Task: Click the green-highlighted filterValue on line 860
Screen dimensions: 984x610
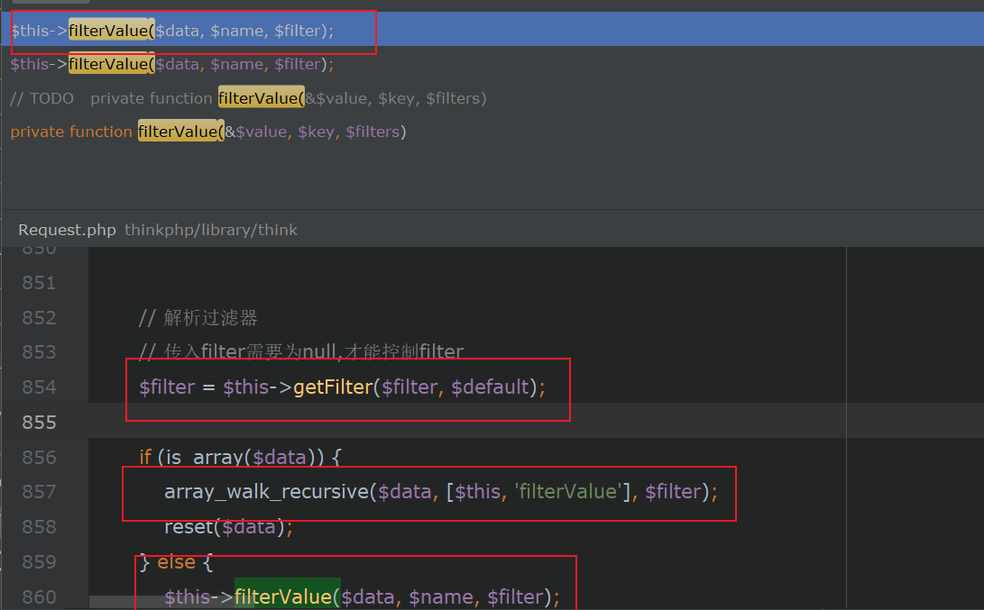Action: click(x=283, y=596)
